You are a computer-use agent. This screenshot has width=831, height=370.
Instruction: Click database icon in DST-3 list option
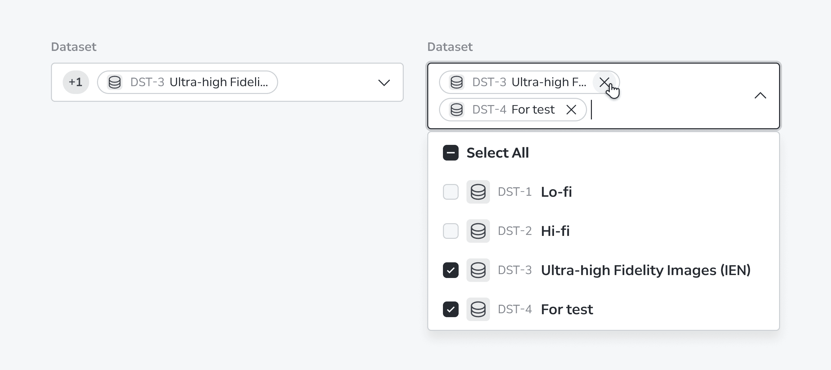coord(478,270)
